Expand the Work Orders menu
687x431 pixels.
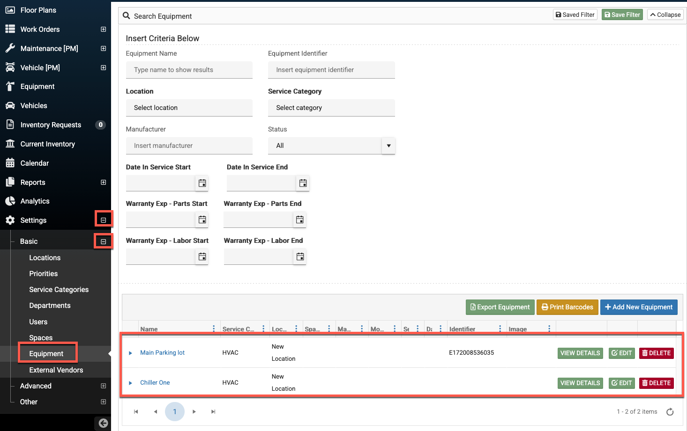(104, 29)
